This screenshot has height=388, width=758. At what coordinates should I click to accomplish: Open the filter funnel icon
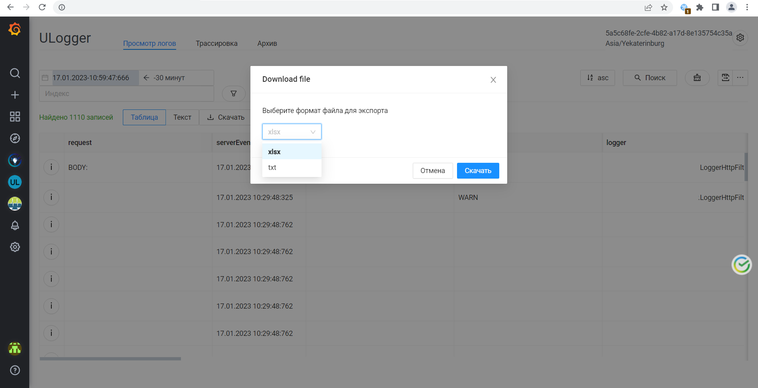click(233, 94)
